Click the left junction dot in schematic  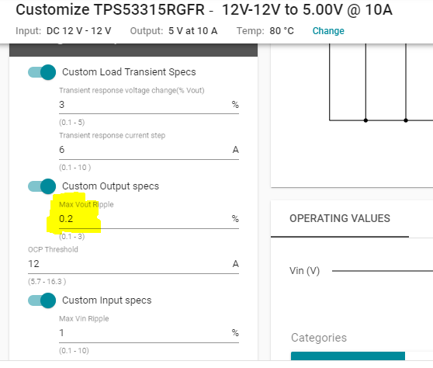click(x=365, y=120)
